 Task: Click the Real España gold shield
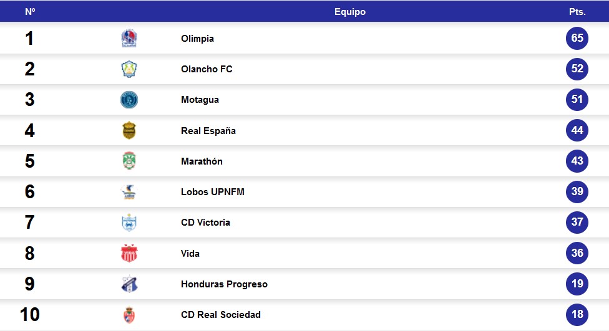129,130
